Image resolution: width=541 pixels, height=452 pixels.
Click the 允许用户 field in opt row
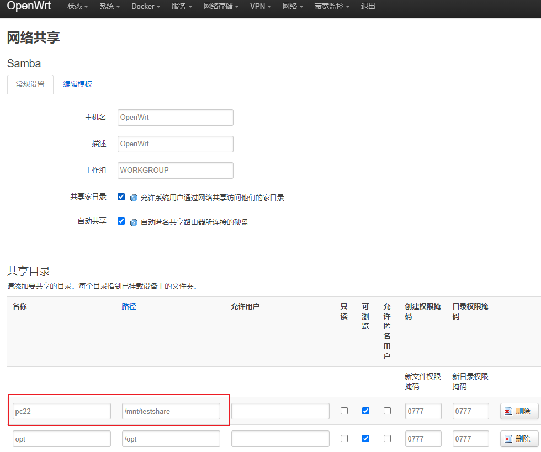coord(280,439)
